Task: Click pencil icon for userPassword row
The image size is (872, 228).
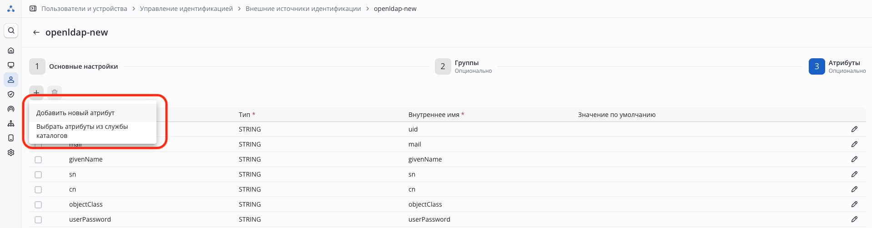Action: (x=854, y=219)
